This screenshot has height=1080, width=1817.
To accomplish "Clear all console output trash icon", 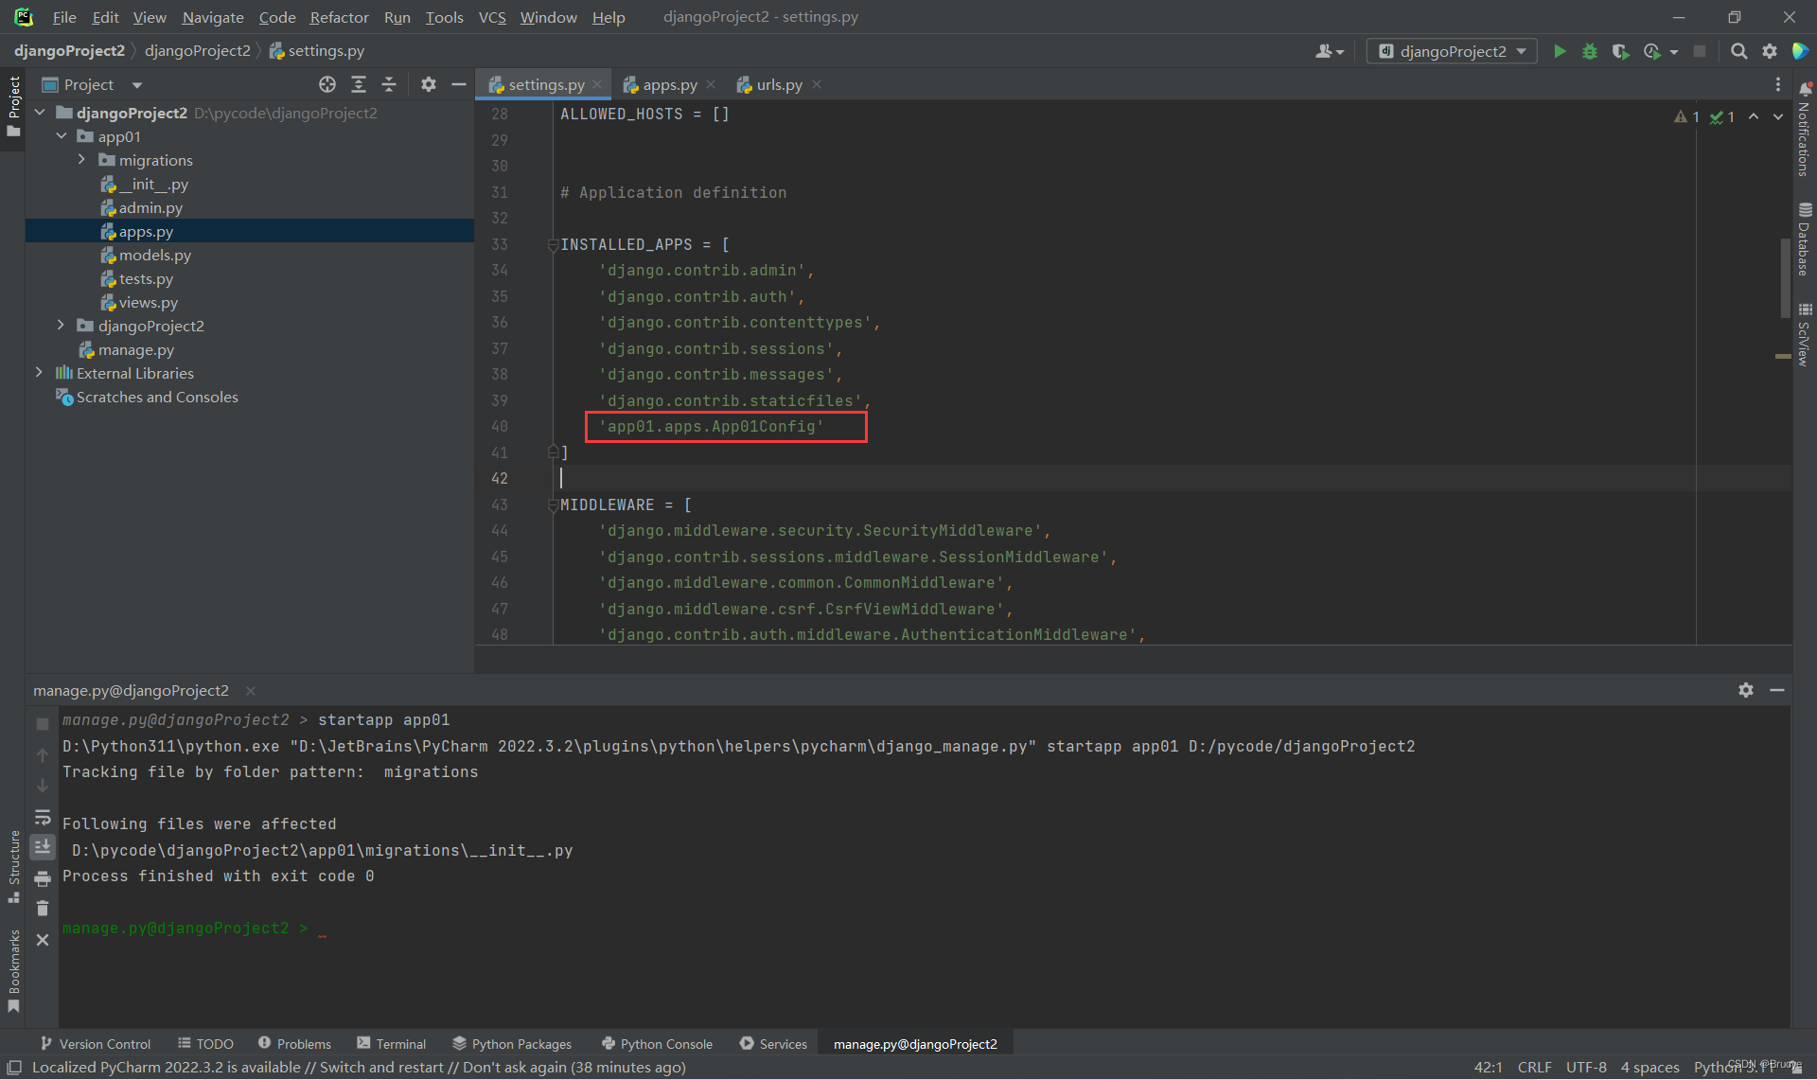I will [x=43, y=909].
